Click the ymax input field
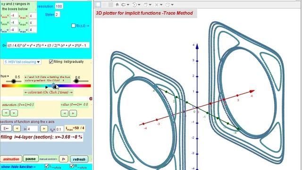 coord(33,23)
